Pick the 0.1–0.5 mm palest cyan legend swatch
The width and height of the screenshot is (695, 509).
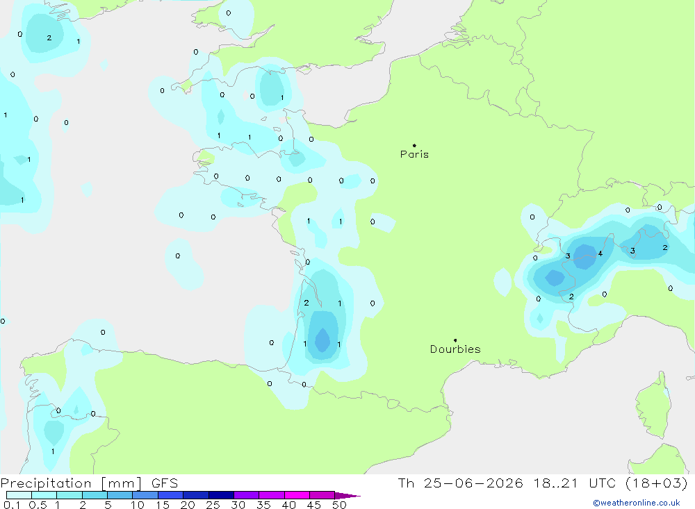(x=19, y=495)
